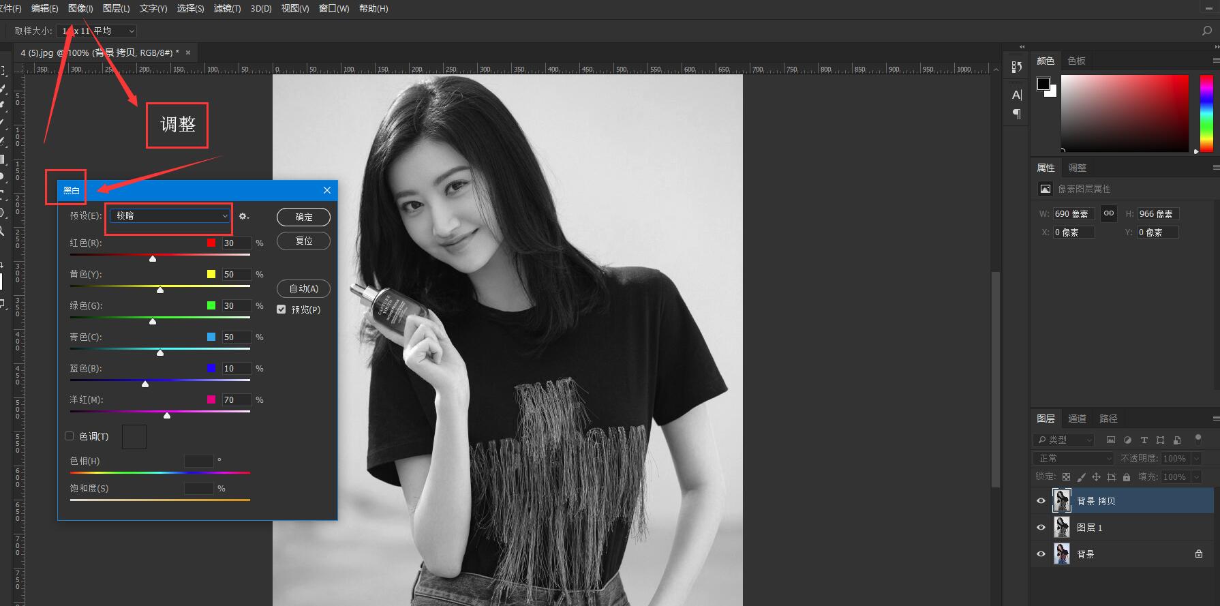Hide the 图层 1 layer

point(1041,528)
